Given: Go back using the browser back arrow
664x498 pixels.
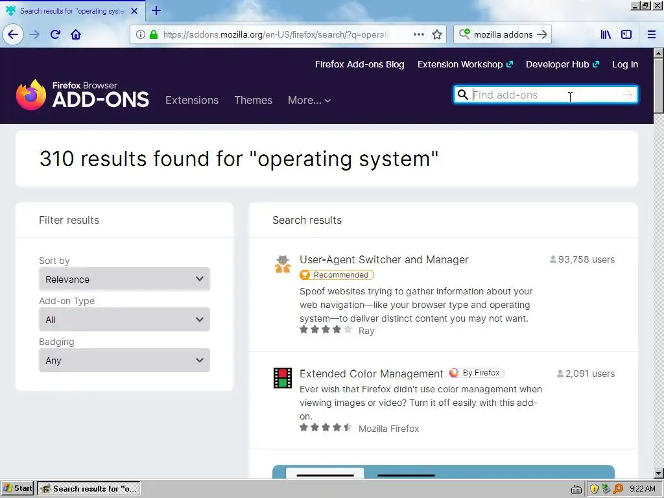Looking at the screenshot, I should pyautogui.click(x=13, y=34).
